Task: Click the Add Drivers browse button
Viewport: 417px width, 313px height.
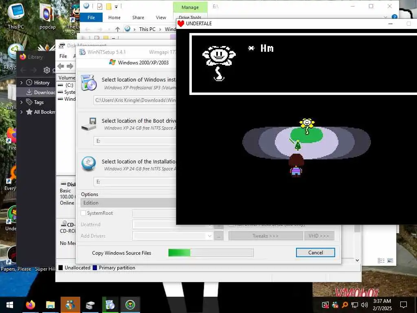Action: 219,236
